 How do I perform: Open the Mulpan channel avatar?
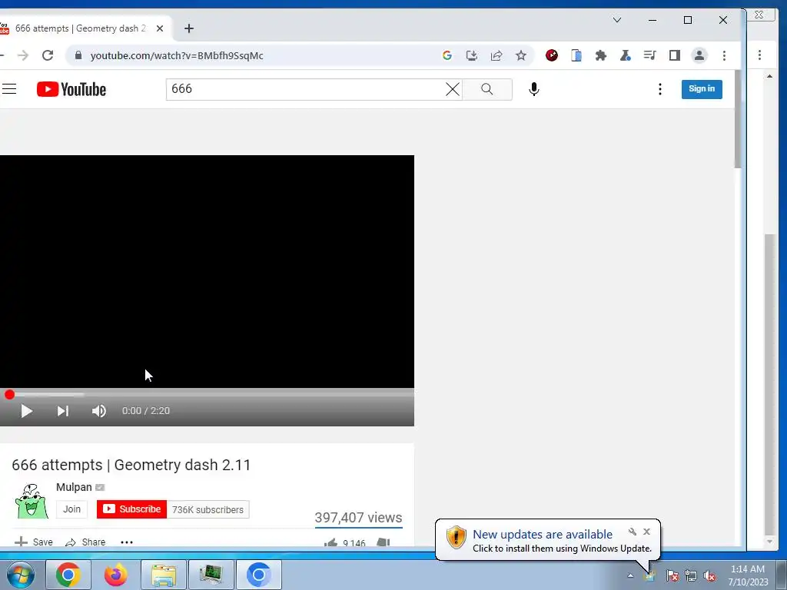pyautogui.click(x=32, y=501)
